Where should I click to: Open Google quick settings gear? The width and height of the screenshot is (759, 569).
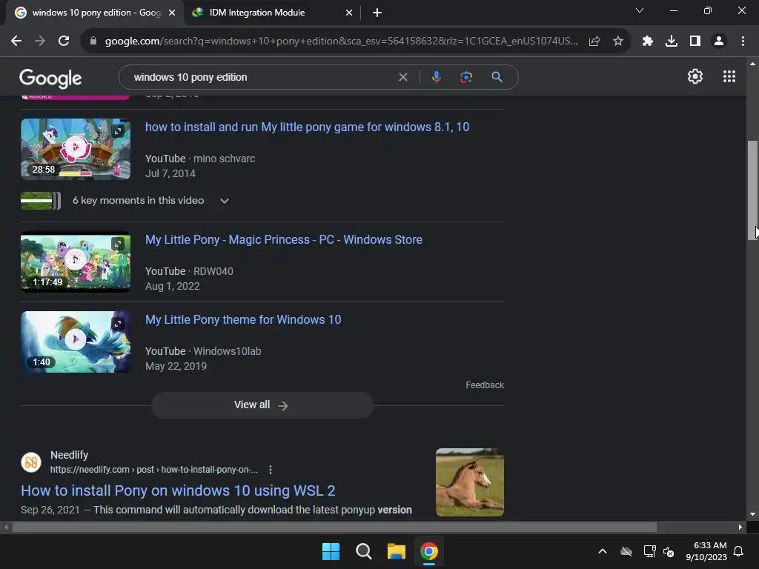coord(695,76)
